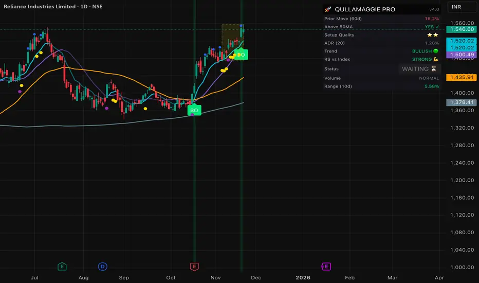479x283 pixels.
Task: Click the 2026 label on time axis
Action: (303, 278)
